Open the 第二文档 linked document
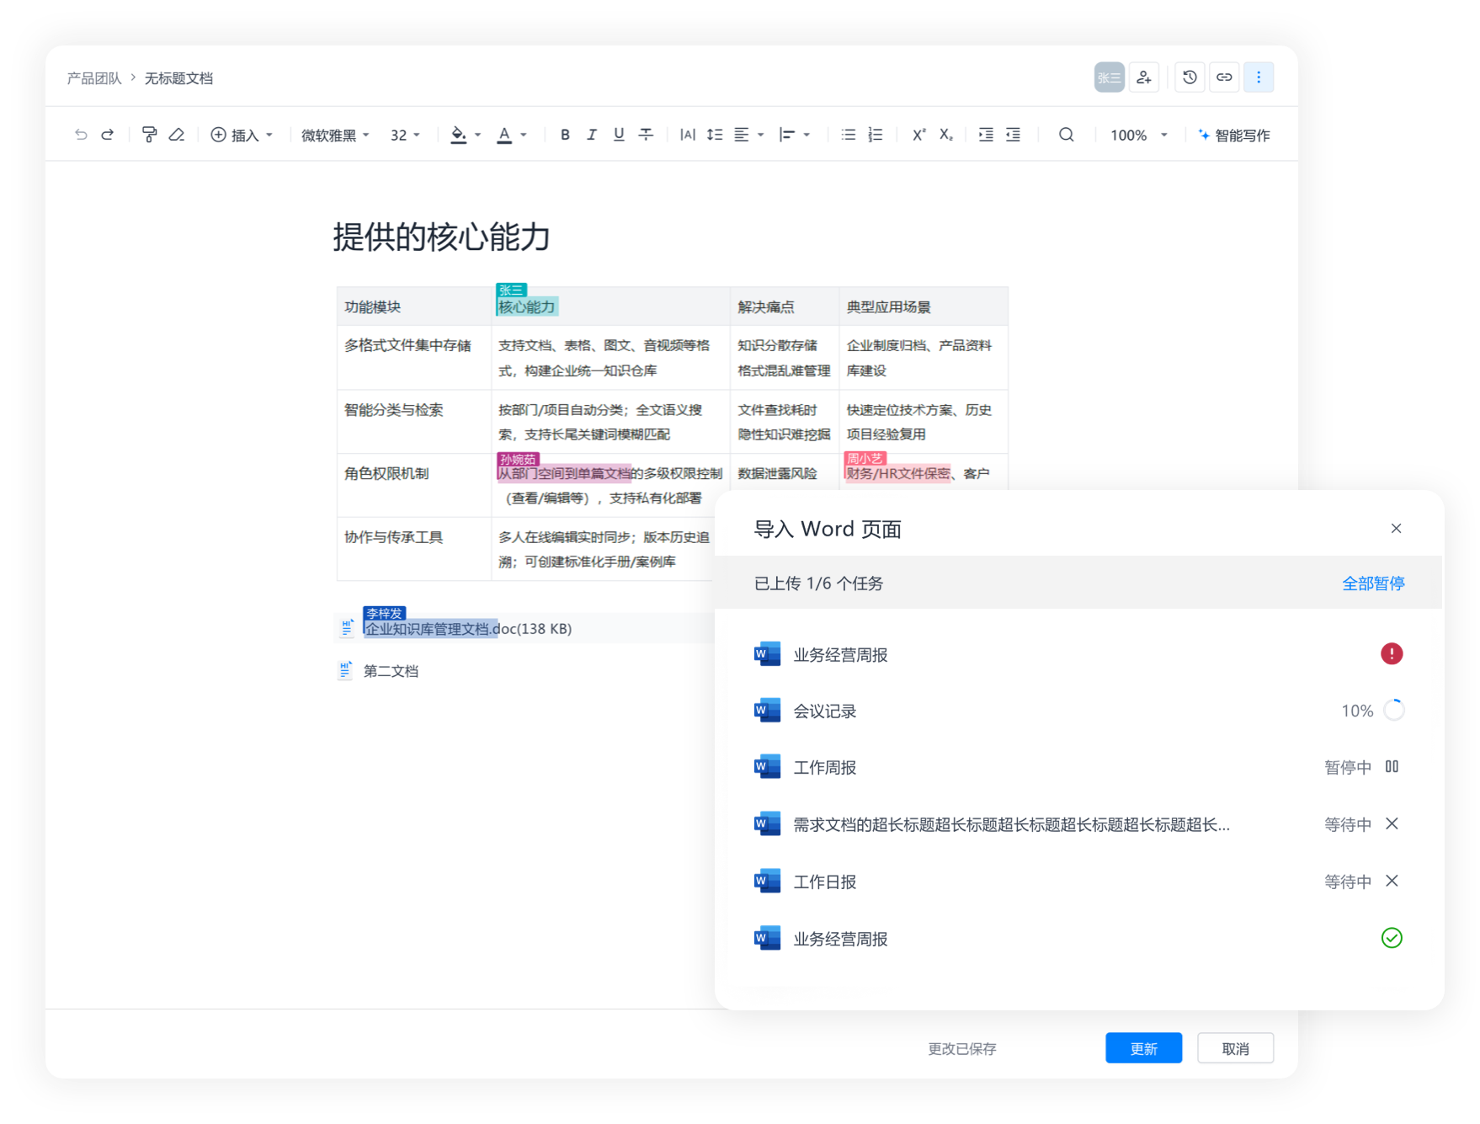This screenshot has width=1480, height=1124. (391, 671)
